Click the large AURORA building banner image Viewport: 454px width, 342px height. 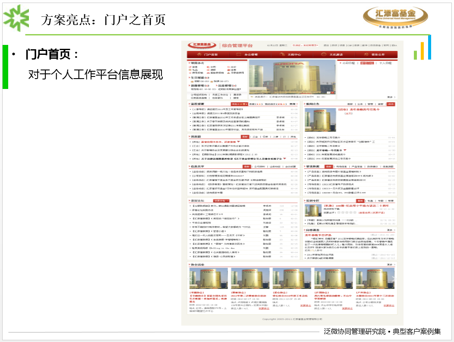pos(292,77)
